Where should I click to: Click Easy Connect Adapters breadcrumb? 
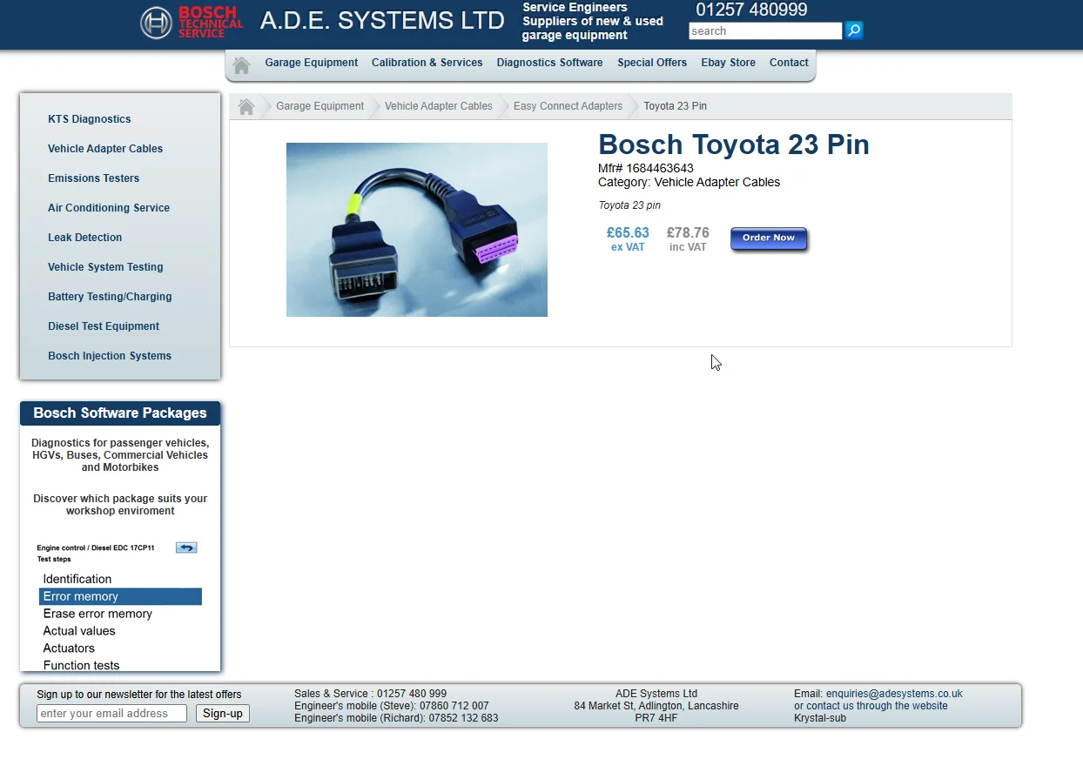568,106
